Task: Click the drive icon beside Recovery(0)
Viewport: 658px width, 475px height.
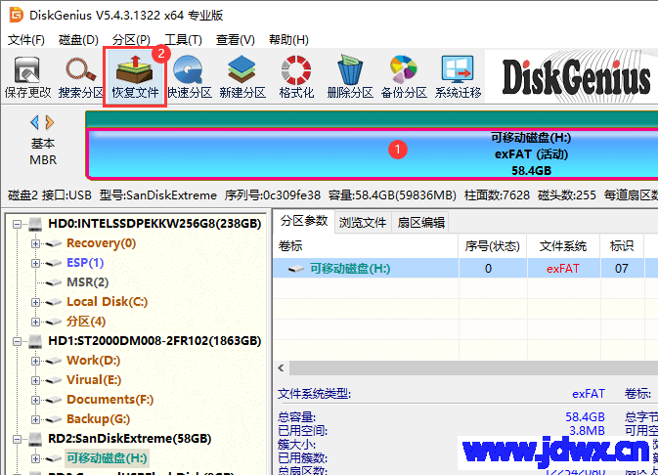Action: coord(54,243)
